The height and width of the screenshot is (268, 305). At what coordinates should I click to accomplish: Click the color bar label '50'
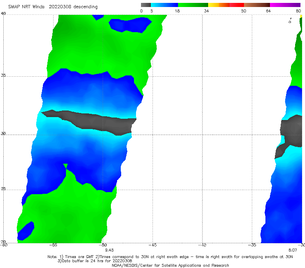(244, 11)
